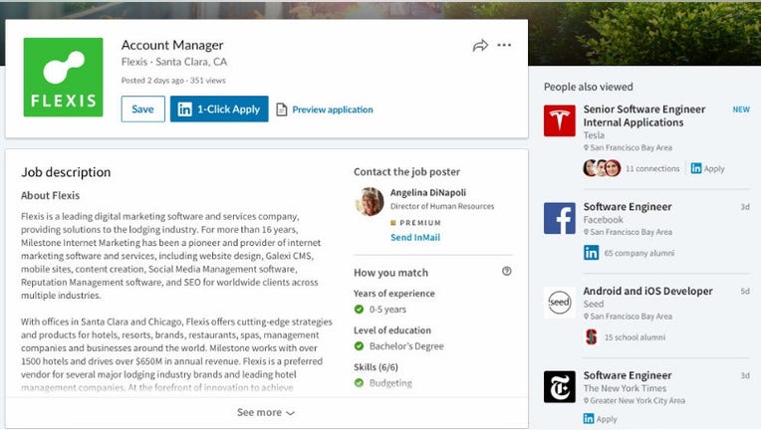Open Angelina DiNapoli's name link
Screen dimensions: 761x430
click(x=428, y=192)
